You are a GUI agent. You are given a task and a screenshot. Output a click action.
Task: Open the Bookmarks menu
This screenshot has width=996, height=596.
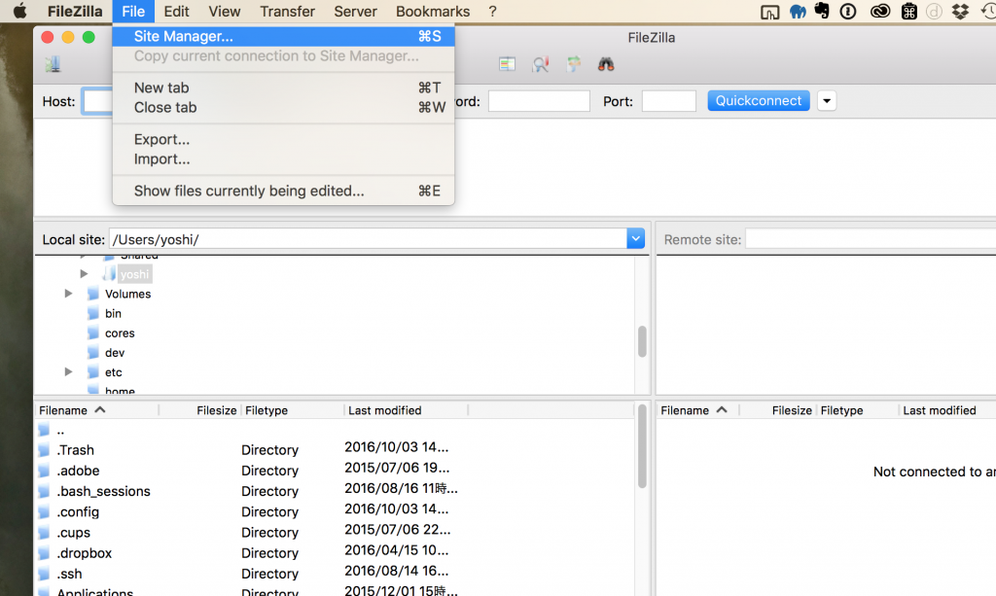coord(433,12)
